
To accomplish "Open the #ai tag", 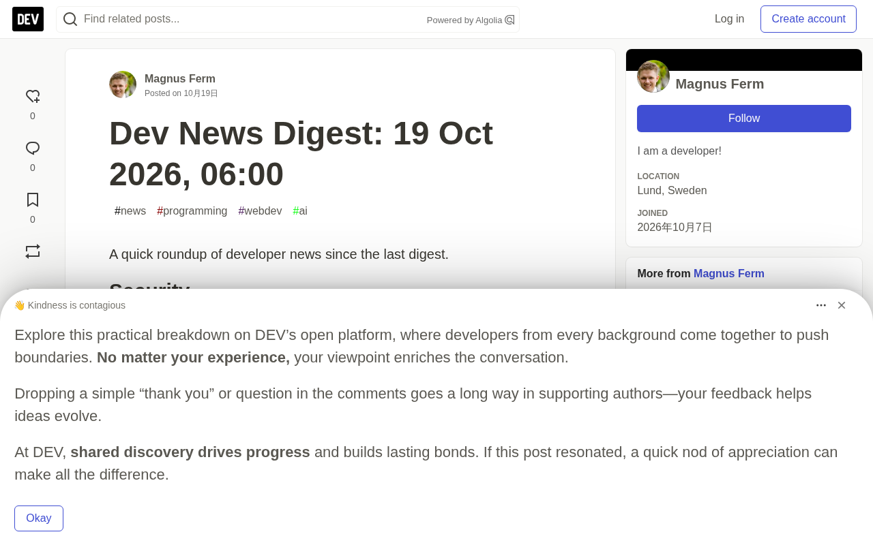I will tap(300, 211).
